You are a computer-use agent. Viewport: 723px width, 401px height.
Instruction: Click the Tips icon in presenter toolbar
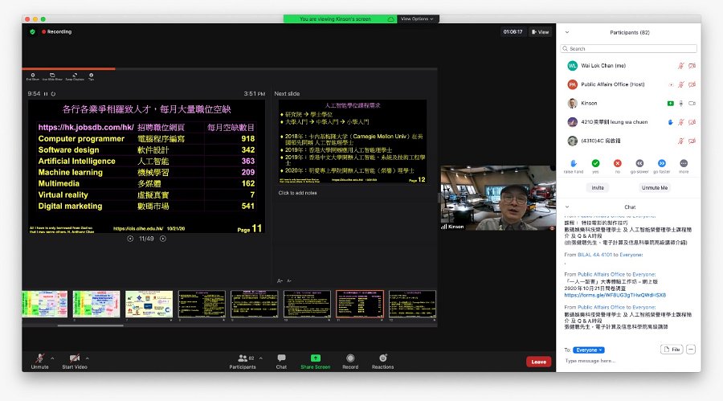(92, 76)
